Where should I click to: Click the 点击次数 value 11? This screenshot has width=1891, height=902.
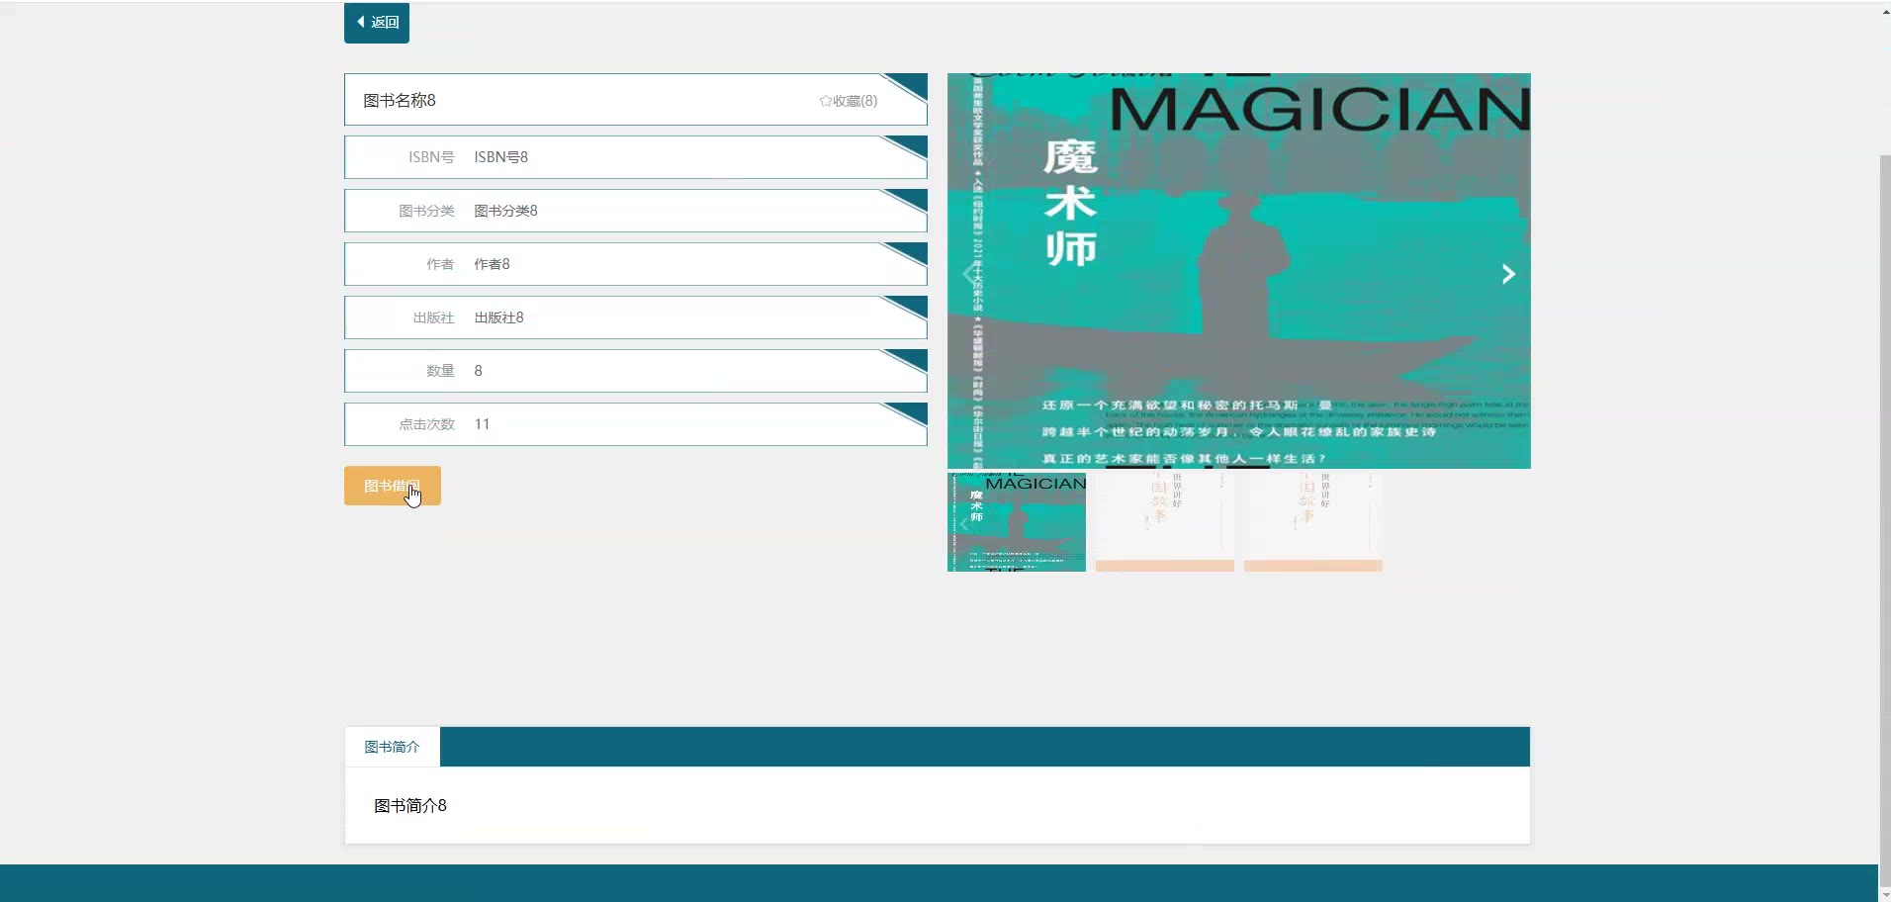(x=483, y=424)
